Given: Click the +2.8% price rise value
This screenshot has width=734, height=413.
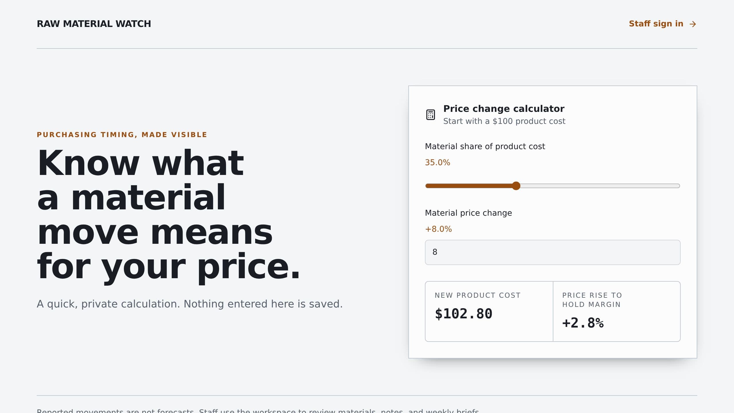Looking at the screenshot, I should [583, 323].
